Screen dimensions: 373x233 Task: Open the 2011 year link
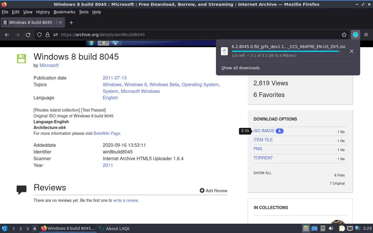(108, 165)
